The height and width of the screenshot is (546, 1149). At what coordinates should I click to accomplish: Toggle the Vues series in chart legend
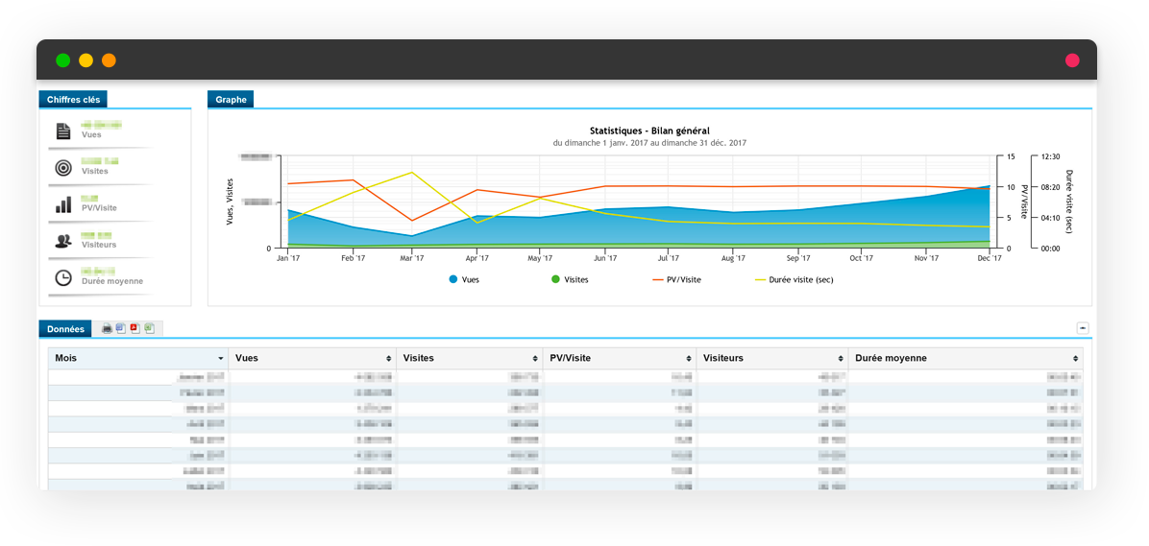[463, 279]
